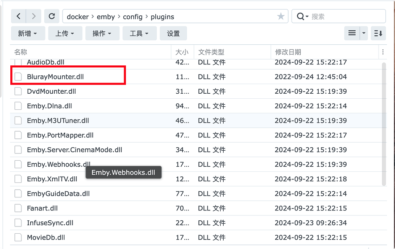Navigate to config in the breadcrumb
395x249 pixels.
coord(132,17)
